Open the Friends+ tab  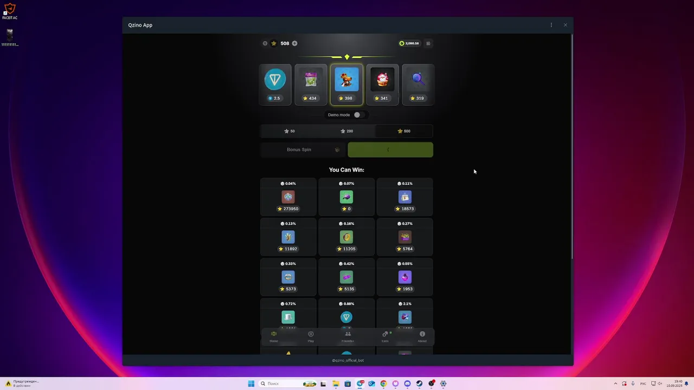[348, 336]
